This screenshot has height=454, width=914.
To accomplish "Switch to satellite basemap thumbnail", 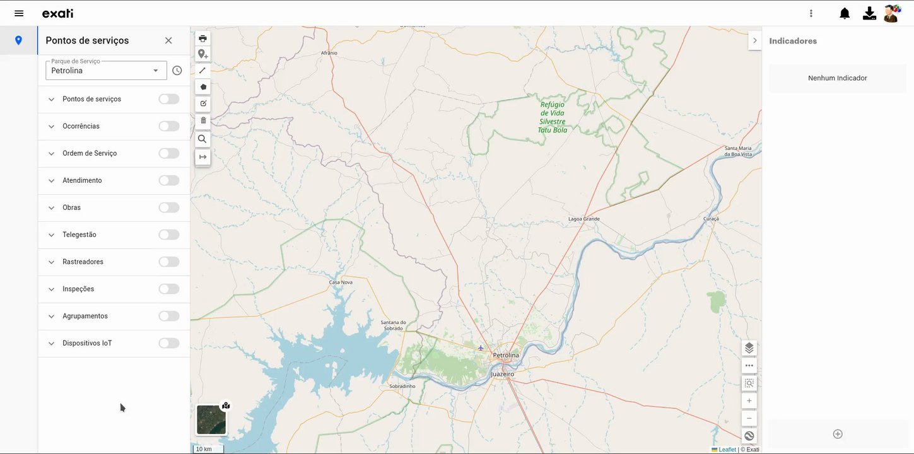I will coord(211,420).
